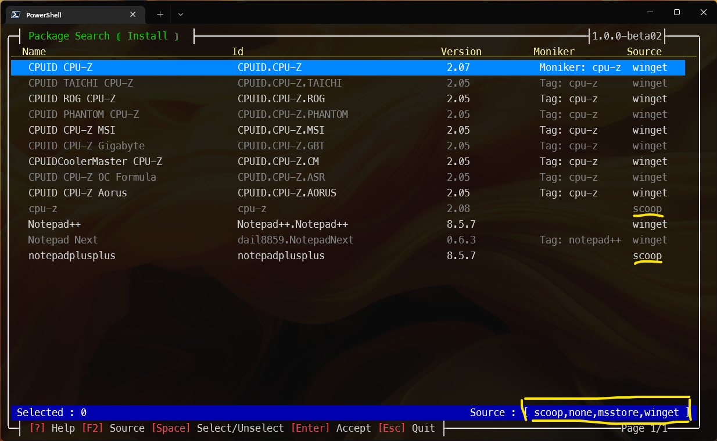Click version 0.6.3 of Notepad Next

pyautogui.click(x=461, y=240)
